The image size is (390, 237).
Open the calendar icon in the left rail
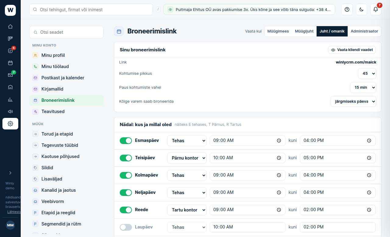10,63
